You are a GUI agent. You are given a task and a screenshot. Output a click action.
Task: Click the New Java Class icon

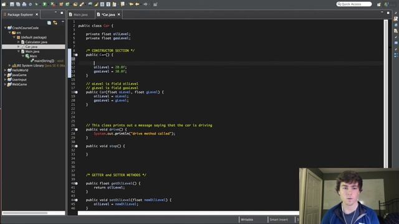pyautogui.click(x=68, y=4)
